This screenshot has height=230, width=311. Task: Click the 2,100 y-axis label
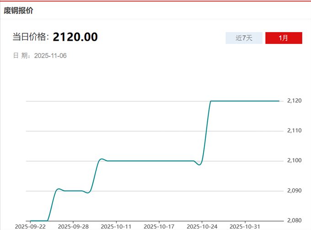click(294, 161)
